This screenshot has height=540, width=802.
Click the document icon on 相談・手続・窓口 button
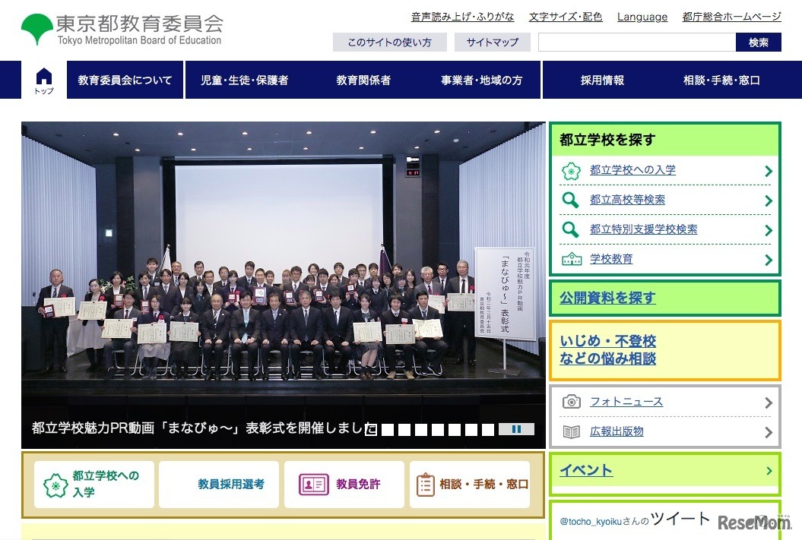click(426, 484)
